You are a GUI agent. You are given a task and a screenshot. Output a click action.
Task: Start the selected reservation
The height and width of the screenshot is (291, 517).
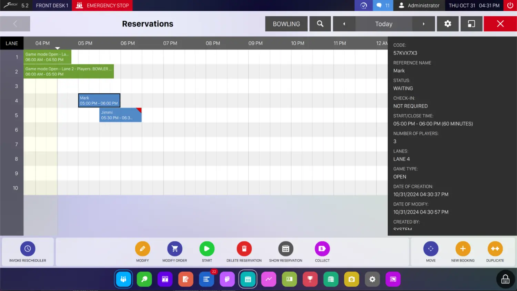tap(207, 252)
